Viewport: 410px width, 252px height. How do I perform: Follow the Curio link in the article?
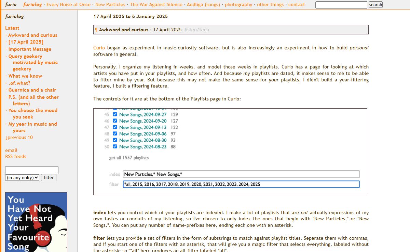tap(99, 48)
